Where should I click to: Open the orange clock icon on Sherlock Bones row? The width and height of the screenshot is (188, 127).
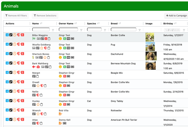coord(15,54)
